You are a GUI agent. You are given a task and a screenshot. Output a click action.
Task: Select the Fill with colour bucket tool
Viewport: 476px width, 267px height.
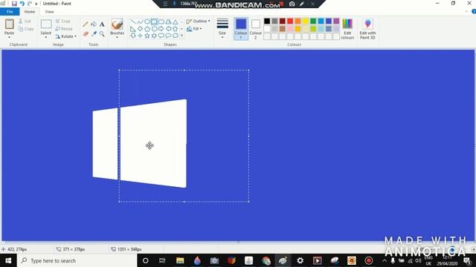tap(94, 24)
